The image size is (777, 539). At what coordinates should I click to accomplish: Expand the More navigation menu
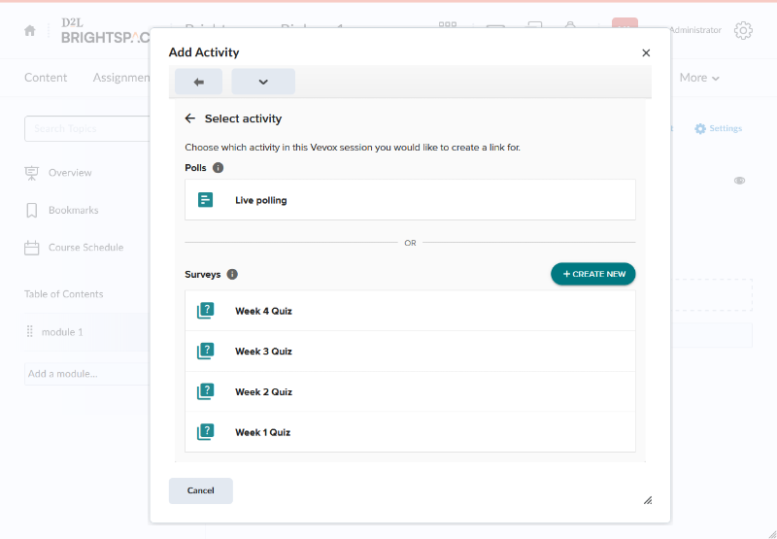tap(699, 78)
